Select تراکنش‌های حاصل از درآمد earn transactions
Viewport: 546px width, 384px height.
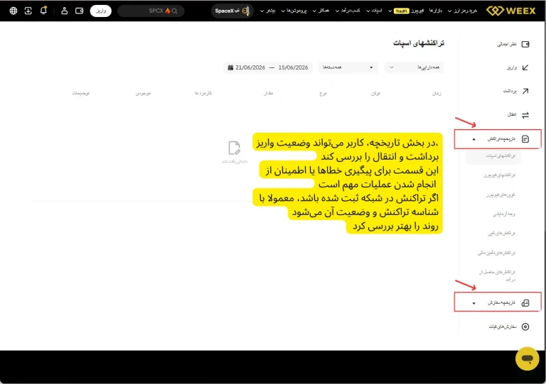point(497,275)
